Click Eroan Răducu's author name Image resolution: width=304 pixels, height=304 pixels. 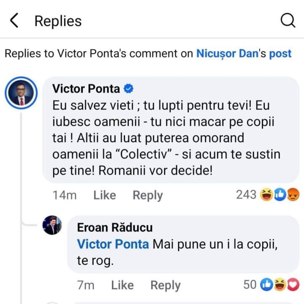tap(115, 228)
